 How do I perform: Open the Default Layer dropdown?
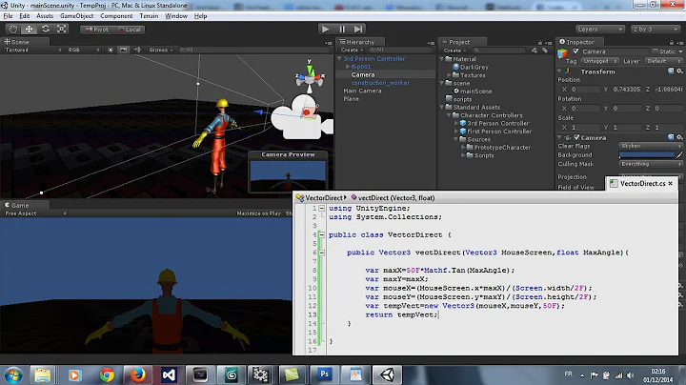(664, 61)
